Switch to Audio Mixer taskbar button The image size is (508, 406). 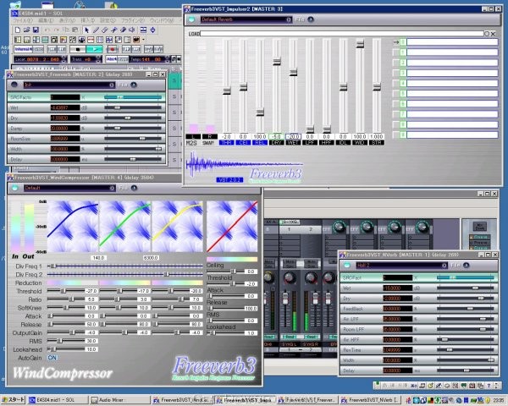(x=120, y=400)
